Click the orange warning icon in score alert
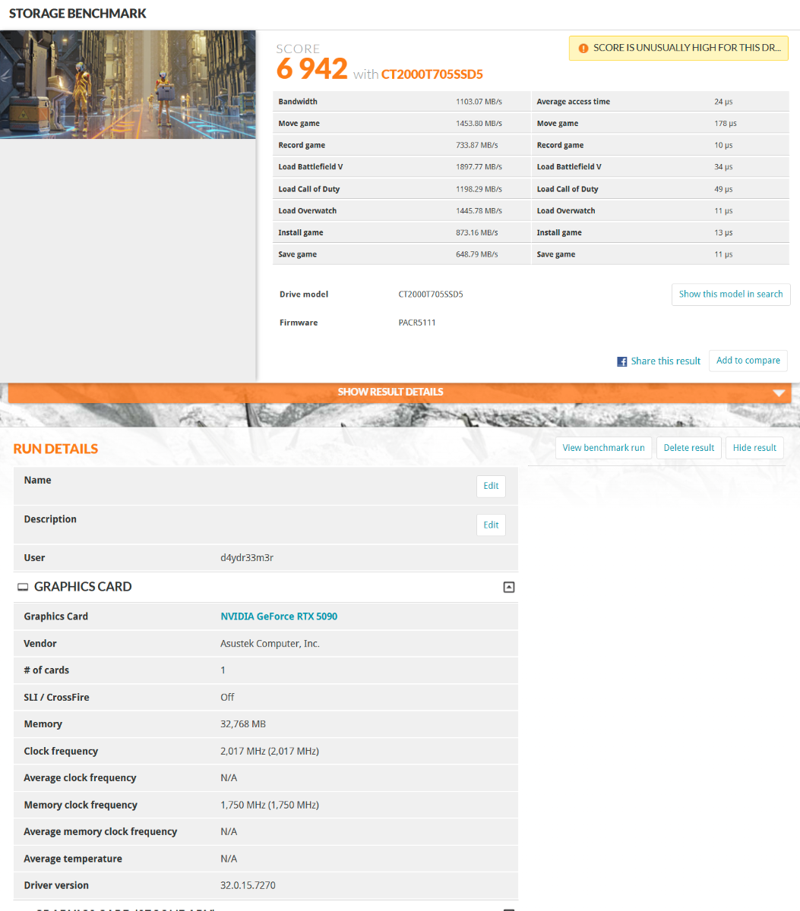 tap(583, 48)
